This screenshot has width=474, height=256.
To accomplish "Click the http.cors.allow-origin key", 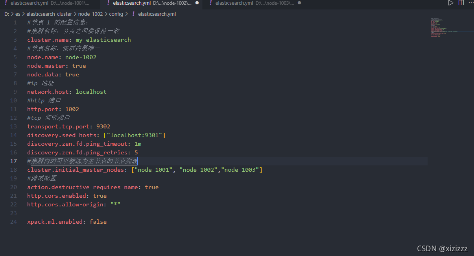I will point(65,204).
